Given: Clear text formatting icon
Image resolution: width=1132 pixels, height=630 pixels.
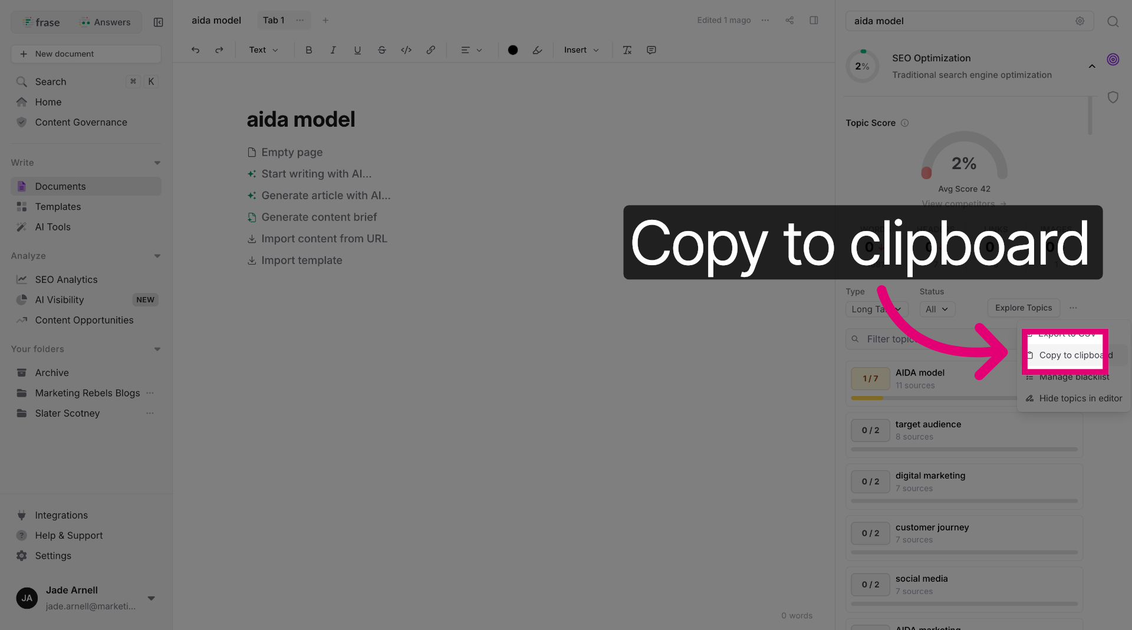Looking at the screenshot, I should (x=627, y=50).
